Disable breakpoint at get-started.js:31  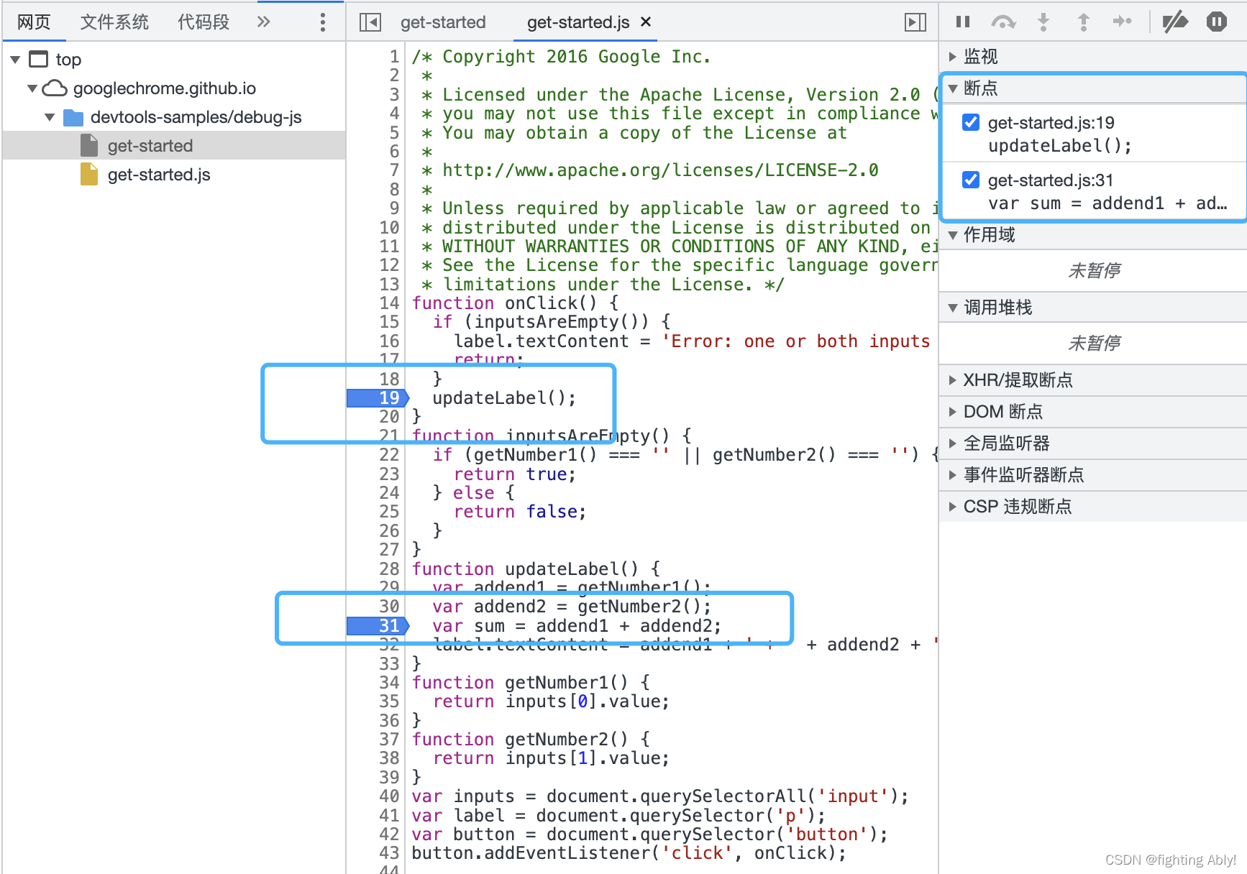(971, 180)
